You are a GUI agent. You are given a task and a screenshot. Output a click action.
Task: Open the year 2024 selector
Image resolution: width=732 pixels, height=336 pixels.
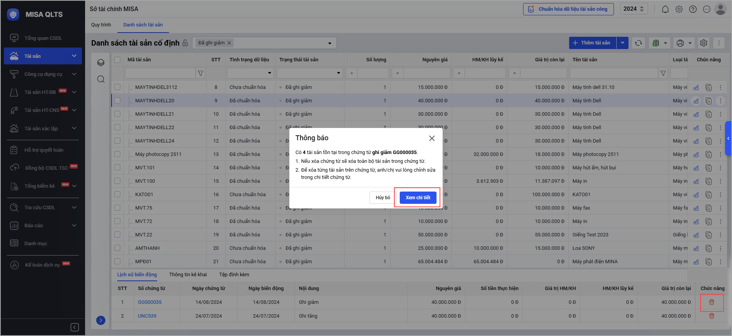coord(634,9)
